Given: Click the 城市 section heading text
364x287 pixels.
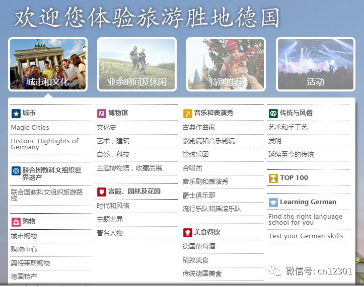Looking at the screenshot, I should 29,113.
